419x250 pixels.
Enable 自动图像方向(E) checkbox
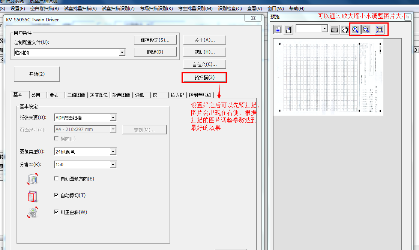[56, 179]
